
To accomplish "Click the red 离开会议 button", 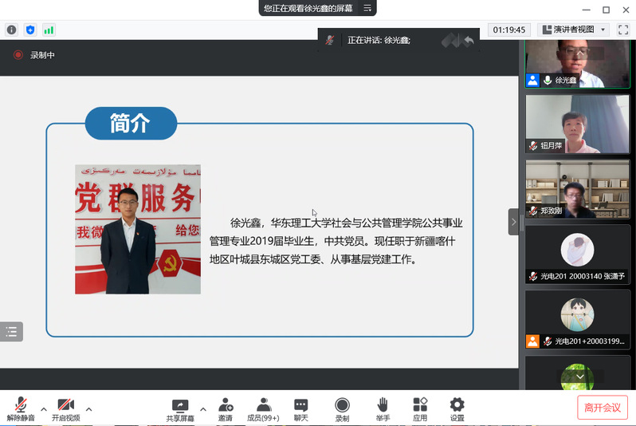I will [x=603, y=407].
